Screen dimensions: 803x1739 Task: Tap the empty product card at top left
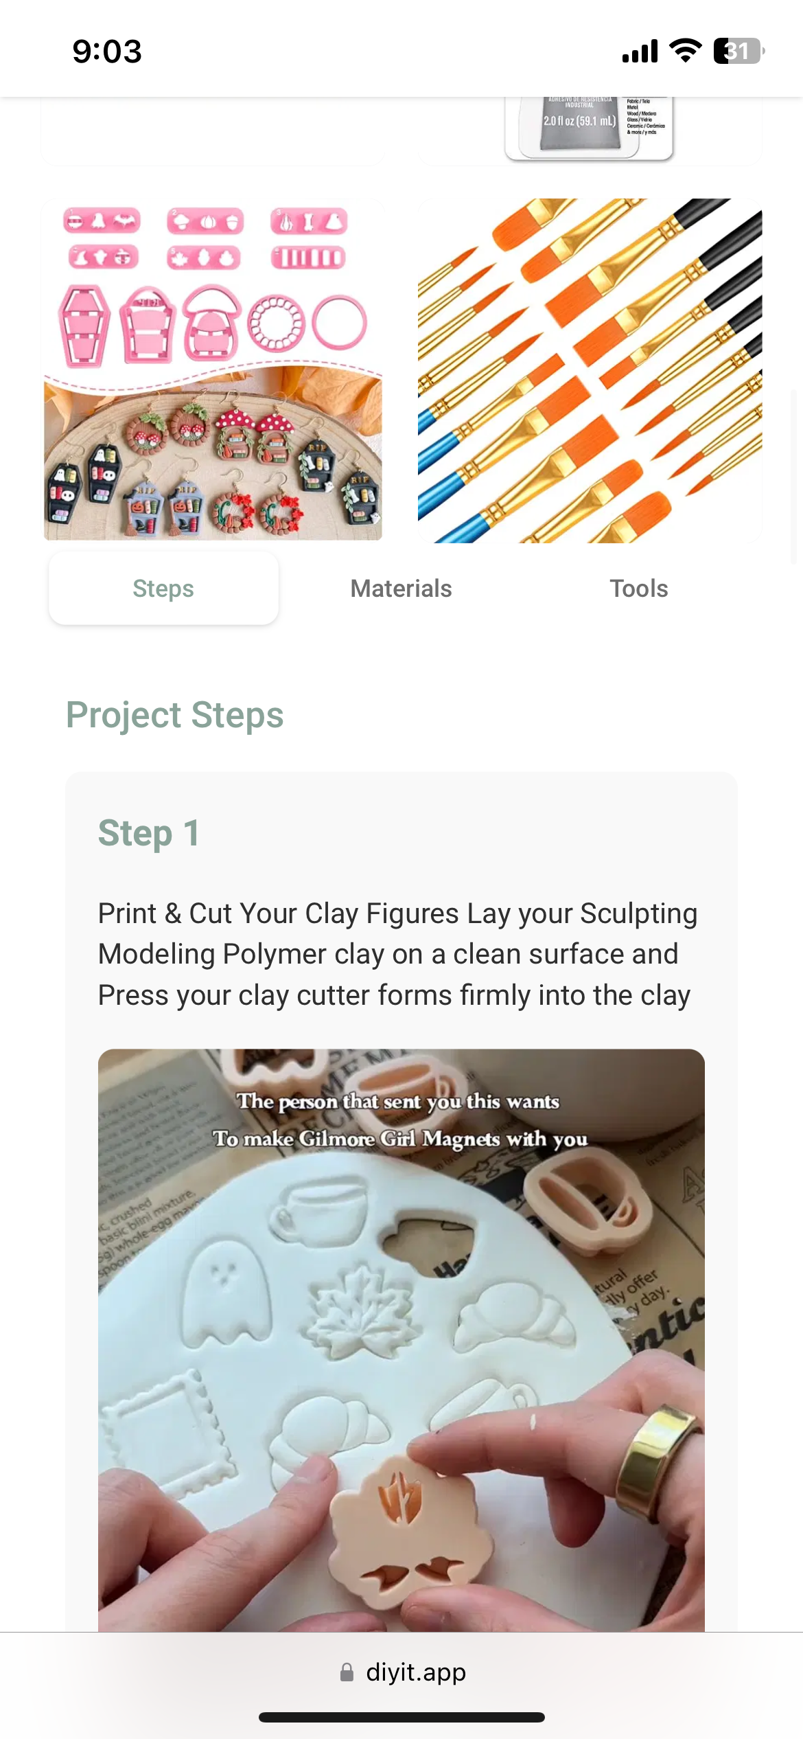pyautogui.click(x=213, y=130)
